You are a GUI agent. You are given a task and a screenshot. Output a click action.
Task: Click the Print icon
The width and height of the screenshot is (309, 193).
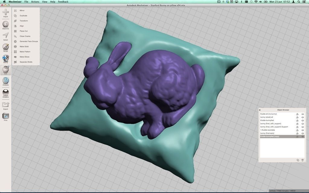pos(5,116)
